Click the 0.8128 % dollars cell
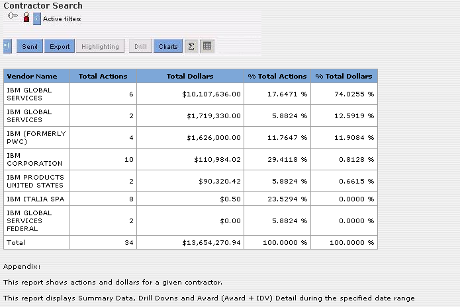Viewport: 460px width, 307px height. 344,159
